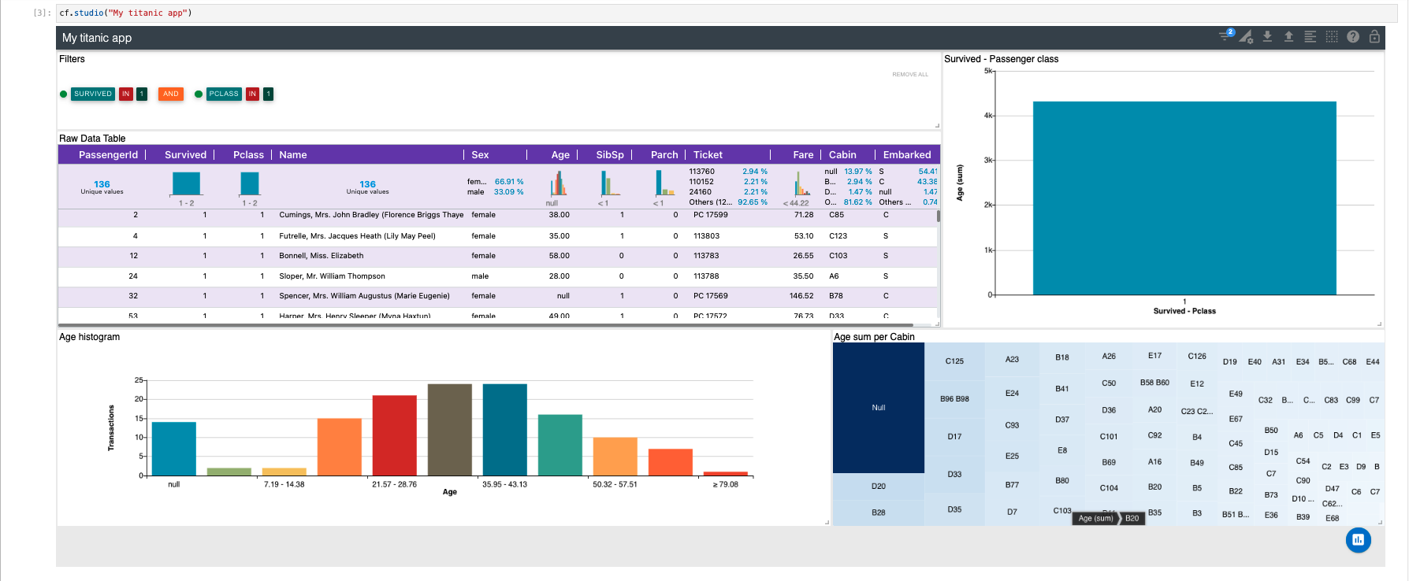Screen dimensions: 1409x581
Task: Click the Filters panel resize handle corner
Action: click(937, 125)
